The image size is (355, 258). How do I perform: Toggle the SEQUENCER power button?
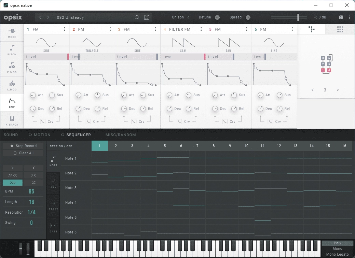63,135
